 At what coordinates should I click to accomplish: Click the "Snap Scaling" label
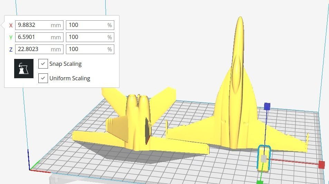coord(66,64)
